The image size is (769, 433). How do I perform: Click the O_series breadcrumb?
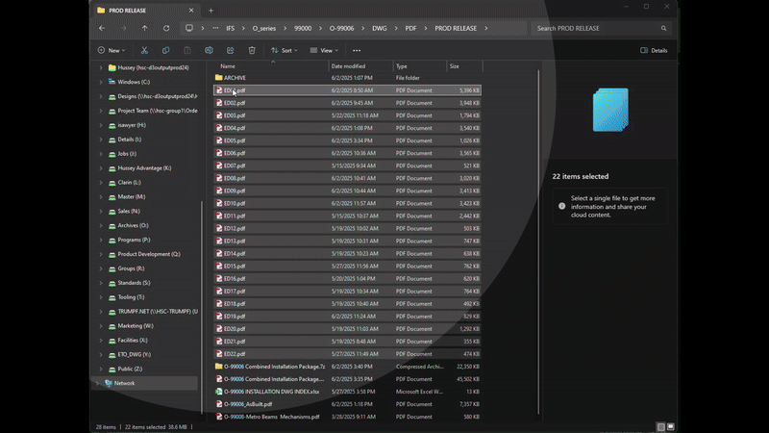(x=263, y=28)
